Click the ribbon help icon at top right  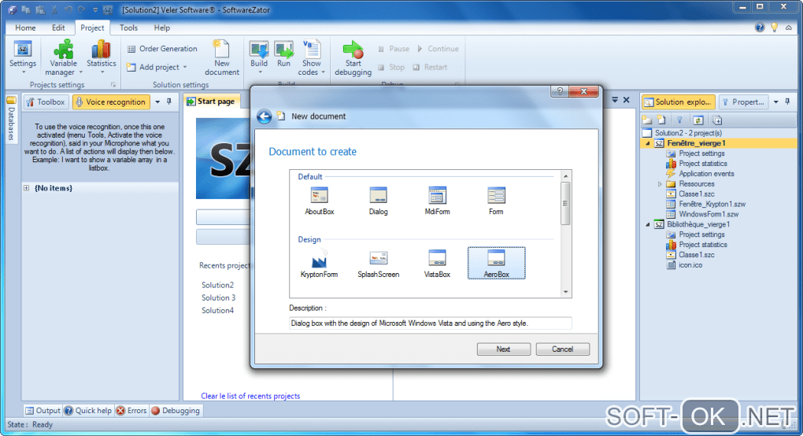coord(760,28)
